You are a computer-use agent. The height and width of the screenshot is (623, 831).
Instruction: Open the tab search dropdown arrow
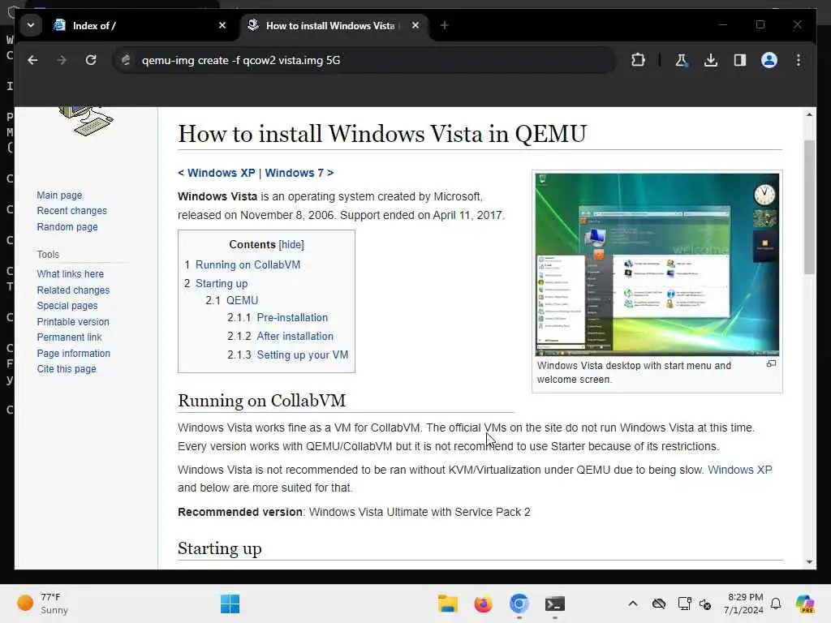[31, 25]
